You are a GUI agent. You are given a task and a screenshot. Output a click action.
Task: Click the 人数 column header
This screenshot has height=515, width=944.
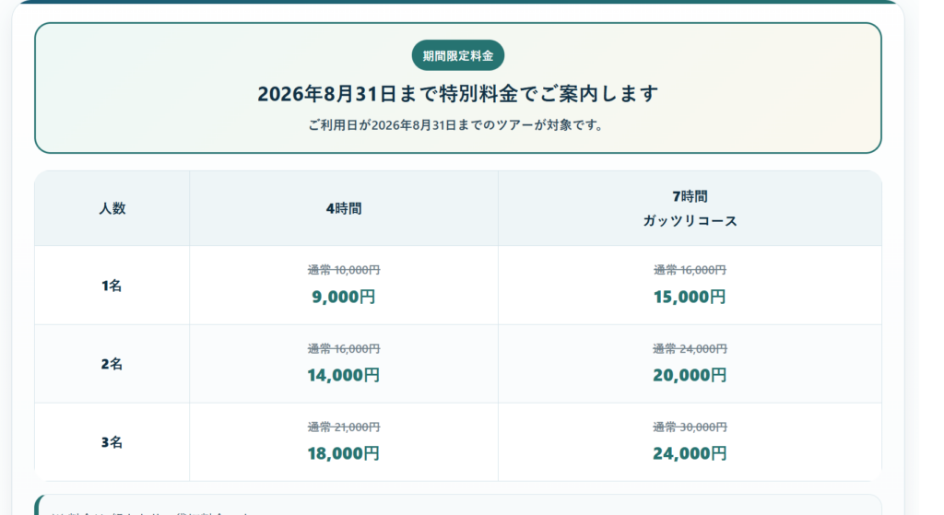(112, 208)
